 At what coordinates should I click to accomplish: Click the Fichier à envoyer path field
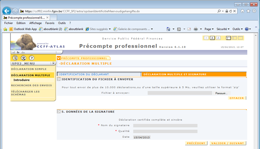point(180,93)
